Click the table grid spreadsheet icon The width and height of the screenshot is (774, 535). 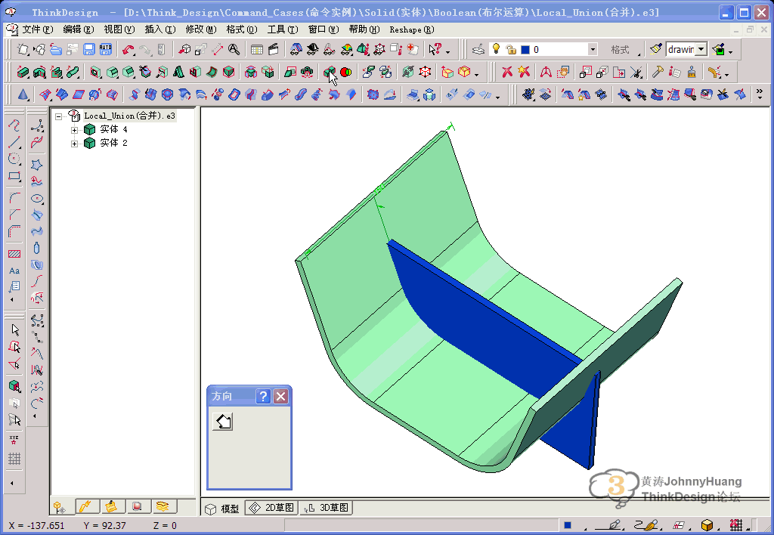pyautogui.click(x=257, y=49)
